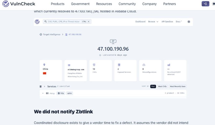215x125 pixels.
Task: Expand the Services section chevron
Action: click(45, 86)
